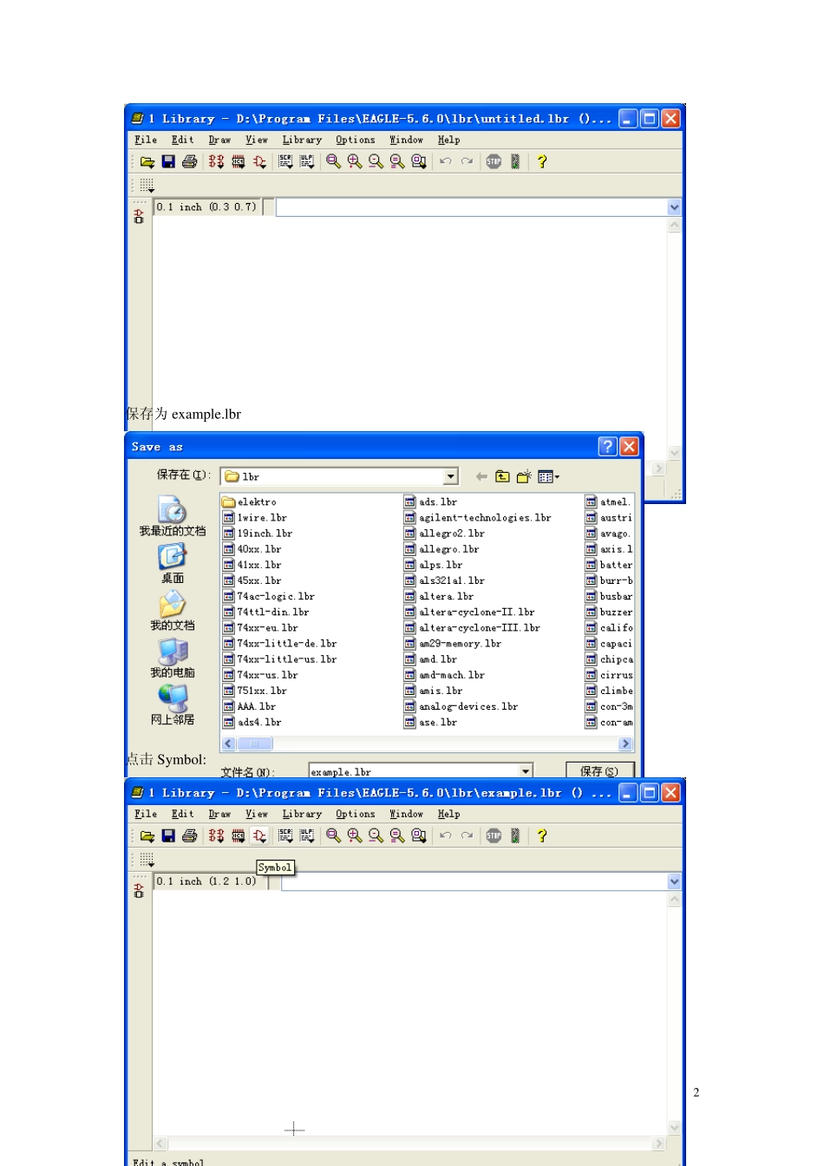This screenshot has height=1166, width=824.
Task: Click Save disk icon in example.lbr window
Action: pos(168,835)
